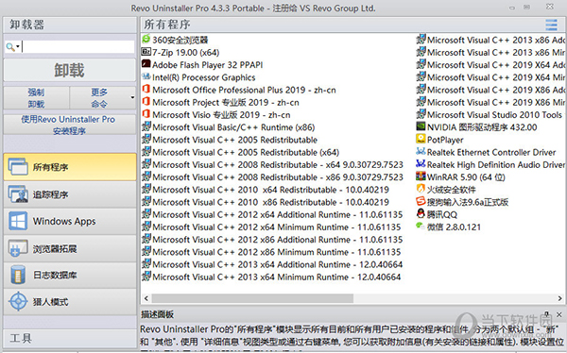Click the Microsoft Visio 专业版 2019 icon
This screenshot has height=353, width=567.
point(146,114)
